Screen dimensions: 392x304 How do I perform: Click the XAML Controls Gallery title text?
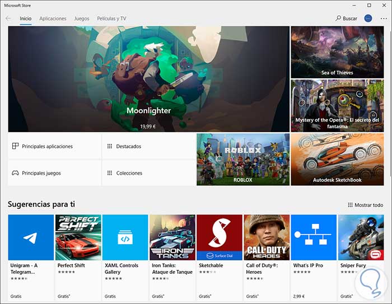point(122,269)
